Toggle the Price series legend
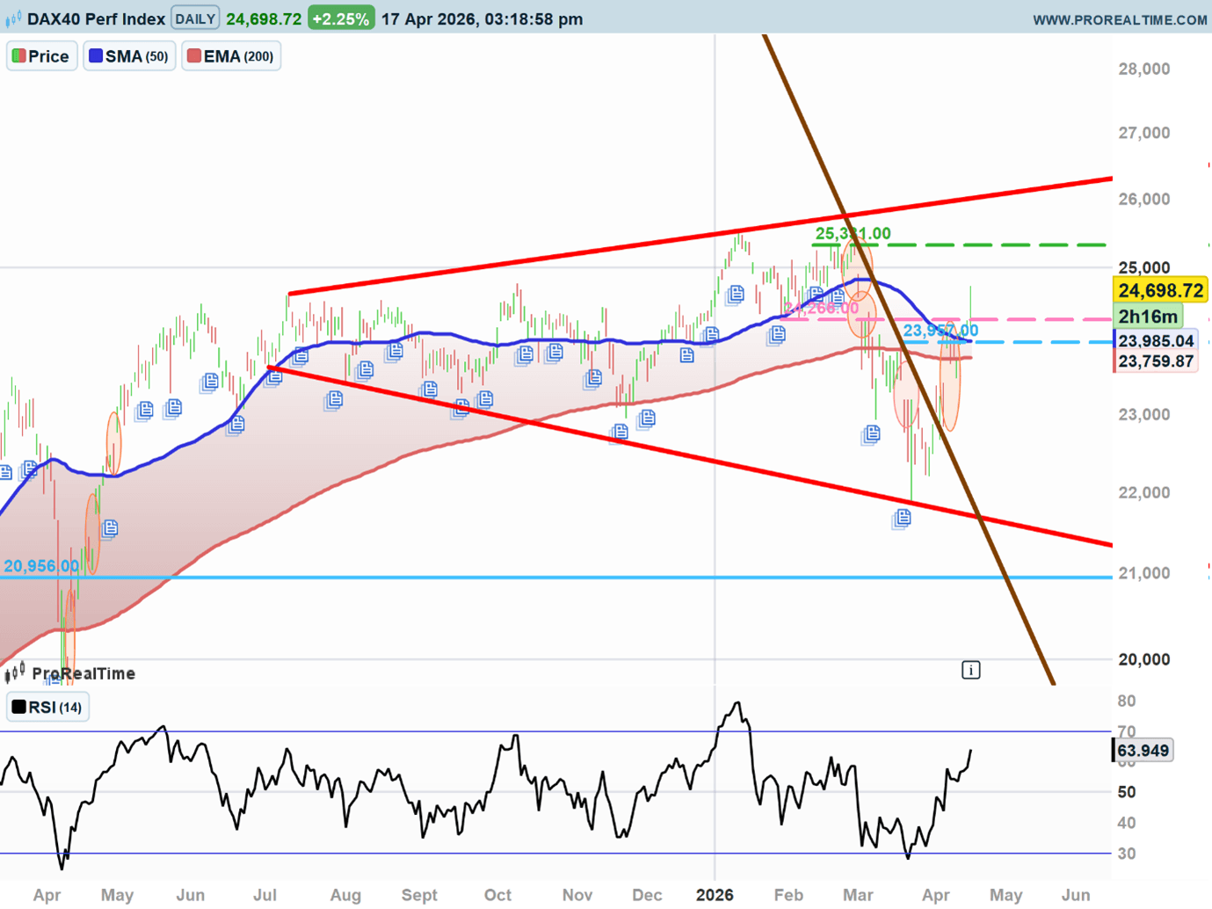1212x909 pixels. coord(41,56)
